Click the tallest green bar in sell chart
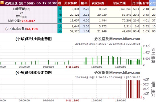 (141, 55)
